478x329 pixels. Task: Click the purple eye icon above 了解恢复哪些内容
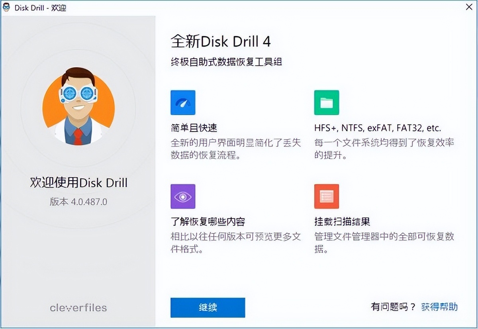coord(183,196)
